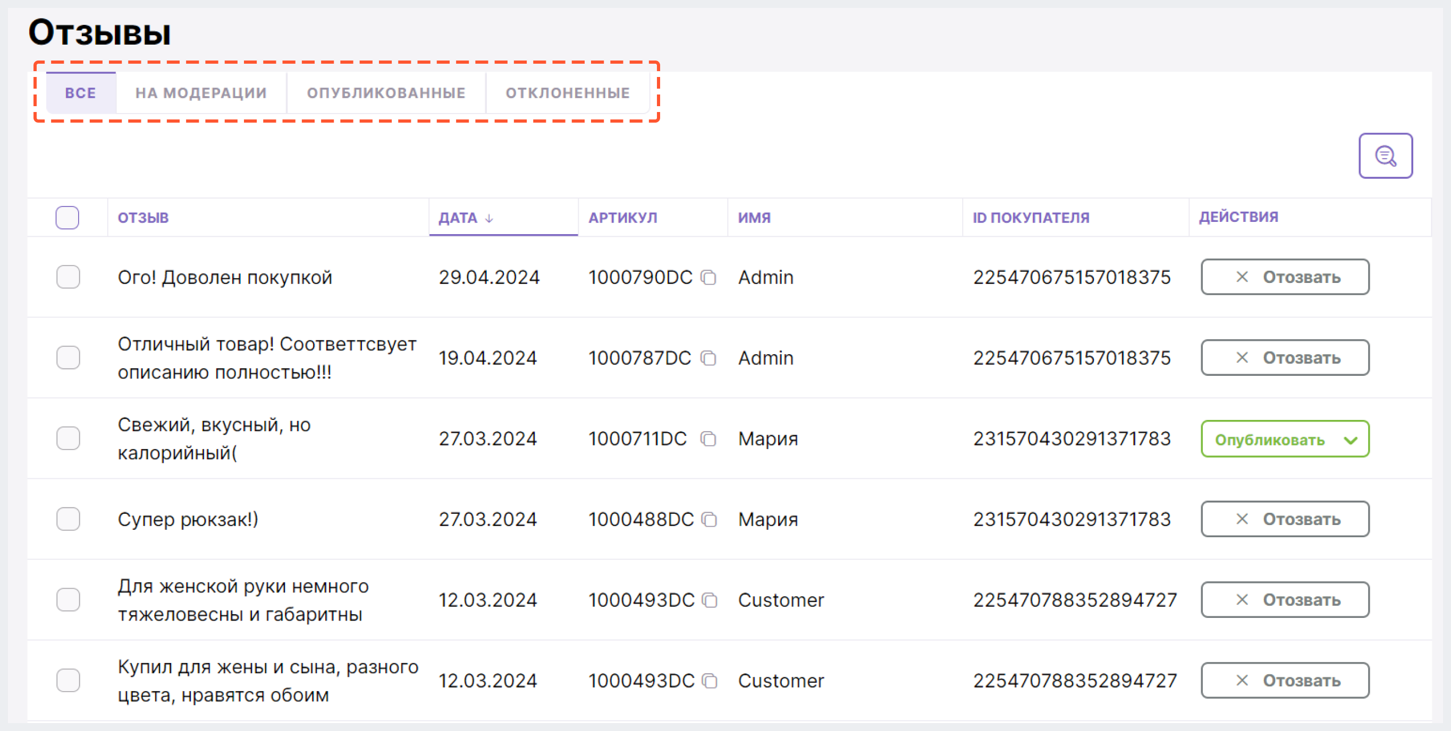Image resolution: width=1451 pixels, height=731 pixels.
Task: Copy article 1000493DC in 'Для женской руки' row
Action: click(710, 600)
